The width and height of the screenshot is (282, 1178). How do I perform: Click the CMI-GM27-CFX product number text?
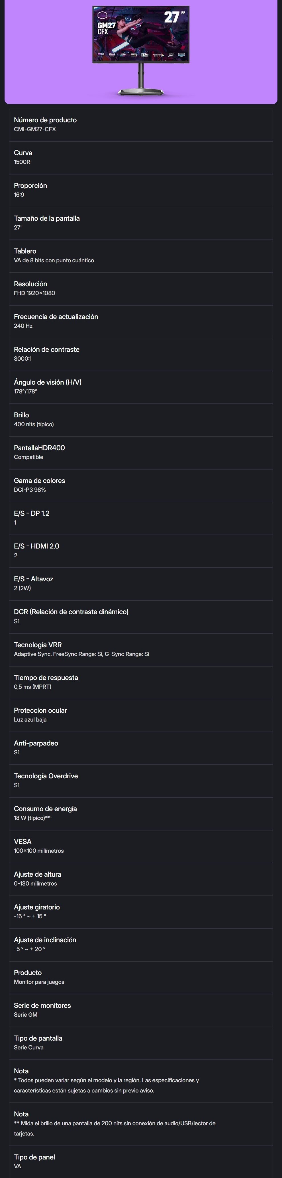pos(35,129)
